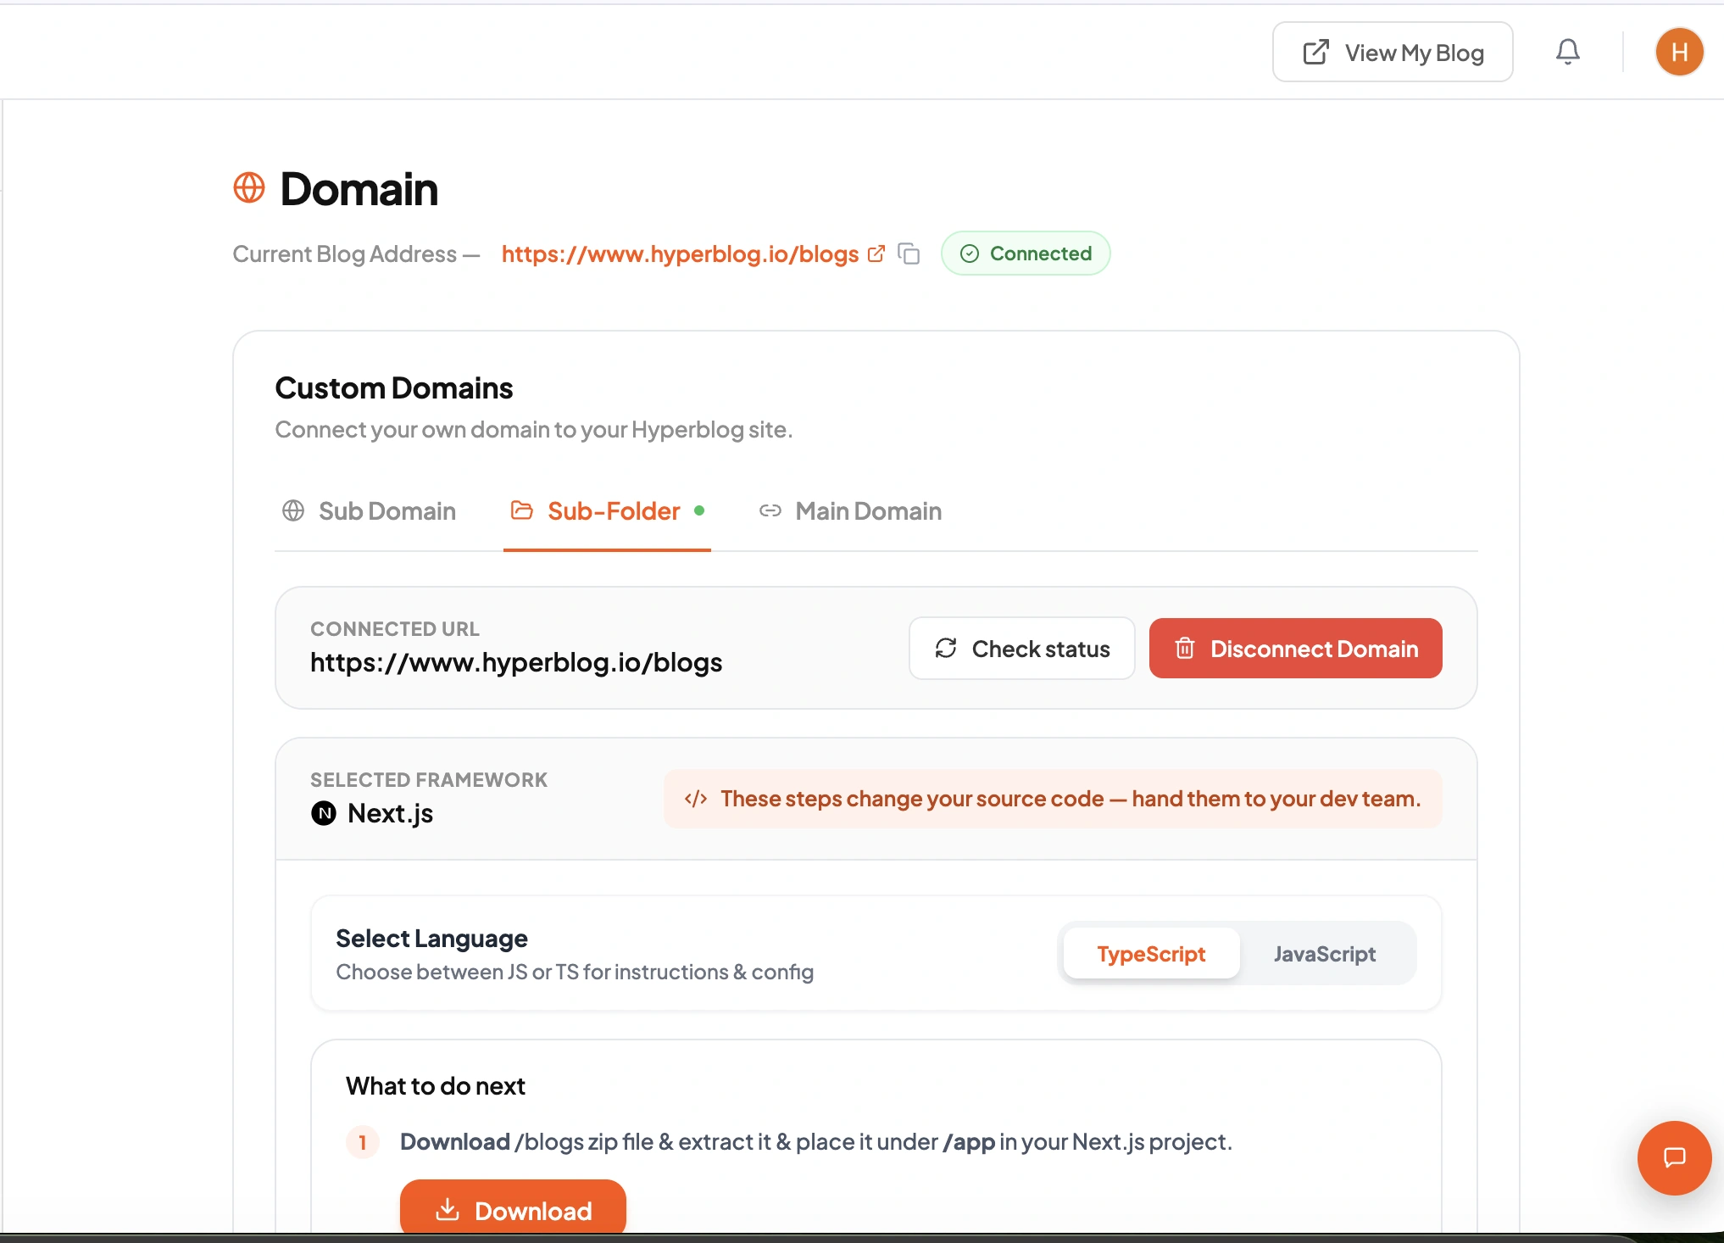Click View My Blog button

1393,52
